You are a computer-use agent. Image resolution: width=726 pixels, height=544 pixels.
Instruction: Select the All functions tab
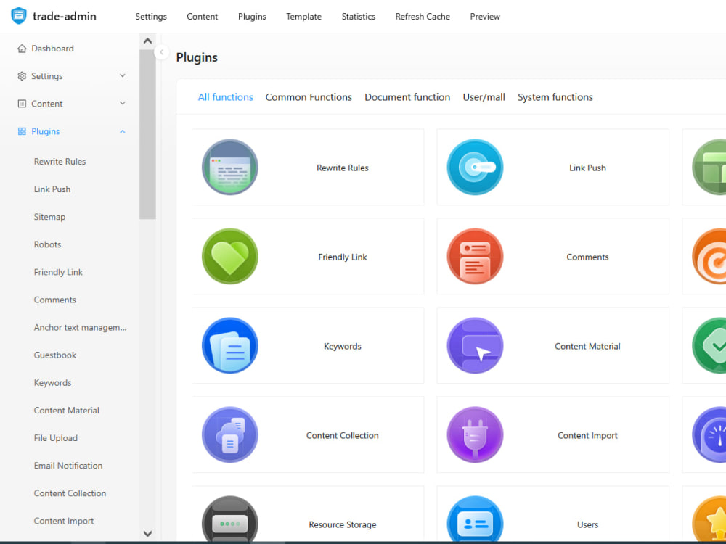[226, 97]
